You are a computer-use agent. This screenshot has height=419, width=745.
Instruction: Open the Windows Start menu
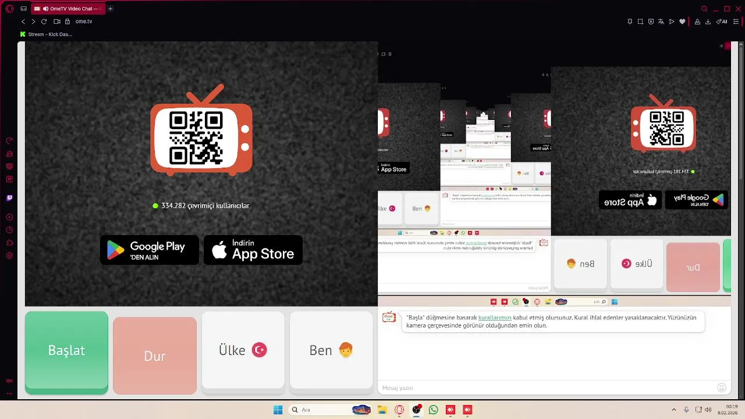pyautogui.click(x=278, y=410)
